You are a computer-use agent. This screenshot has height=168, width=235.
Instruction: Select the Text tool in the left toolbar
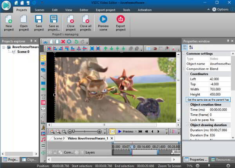click(x=43, y=97)
